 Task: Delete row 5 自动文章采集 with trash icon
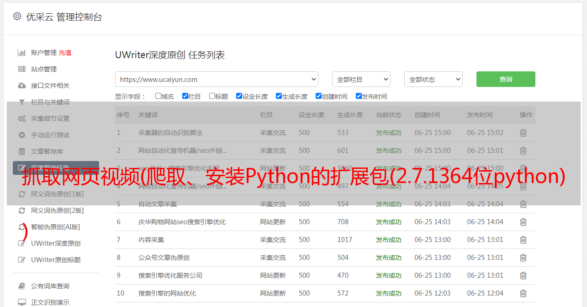pos(523,204)
